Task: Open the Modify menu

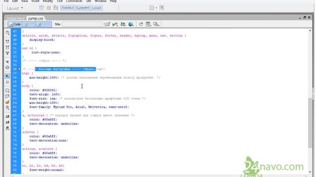Action: click(48, 1)
